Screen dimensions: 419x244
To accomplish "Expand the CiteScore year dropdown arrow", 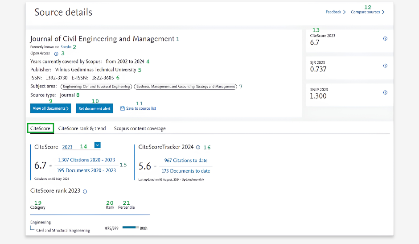I will [97, 145].
